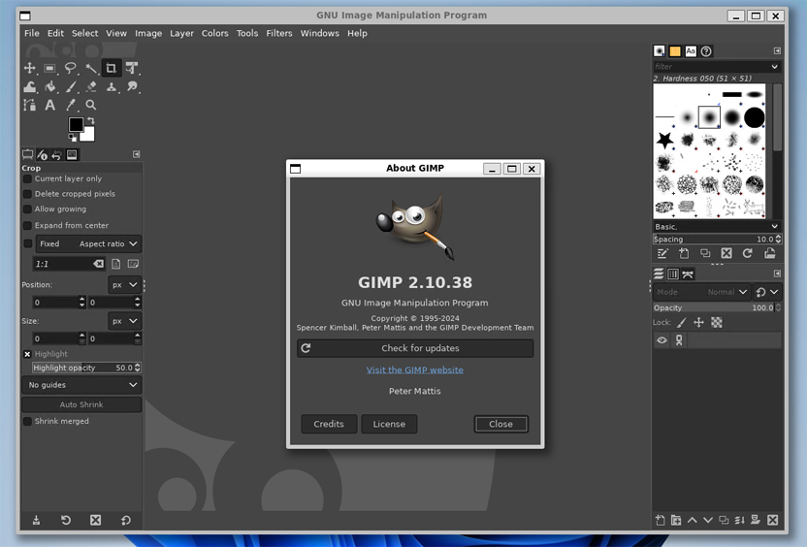807x547 pixels.
Task: Select the Free Select lasso tool
Action: point(71,68)
